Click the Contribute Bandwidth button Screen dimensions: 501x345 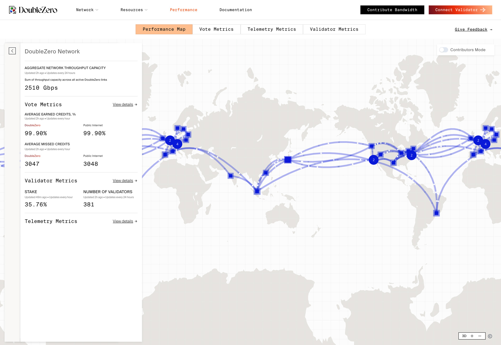392,10
